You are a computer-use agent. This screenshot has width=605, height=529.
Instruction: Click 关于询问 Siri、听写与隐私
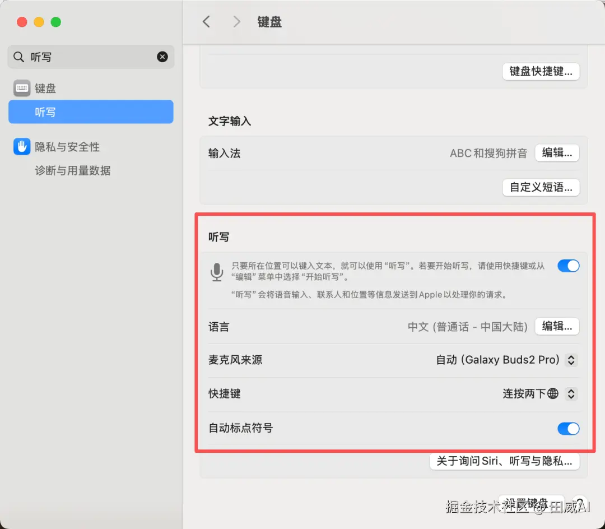[504, 461]
